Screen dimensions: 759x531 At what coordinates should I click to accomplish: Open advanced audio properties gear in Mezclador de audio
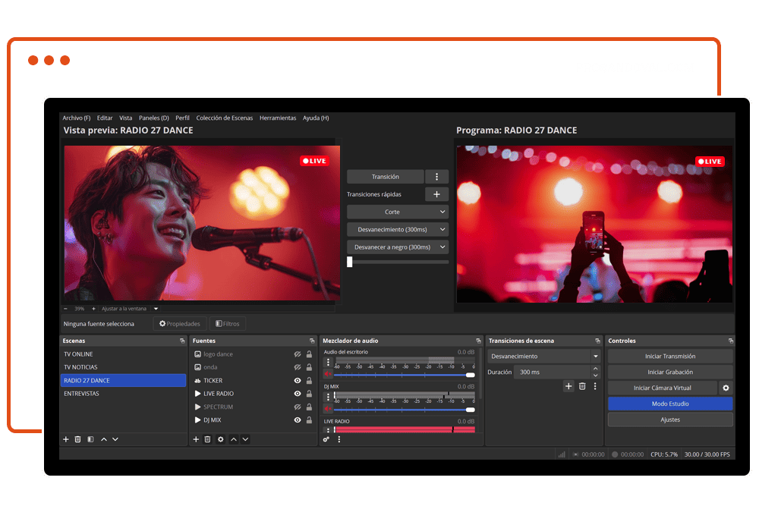coord(325,438)
